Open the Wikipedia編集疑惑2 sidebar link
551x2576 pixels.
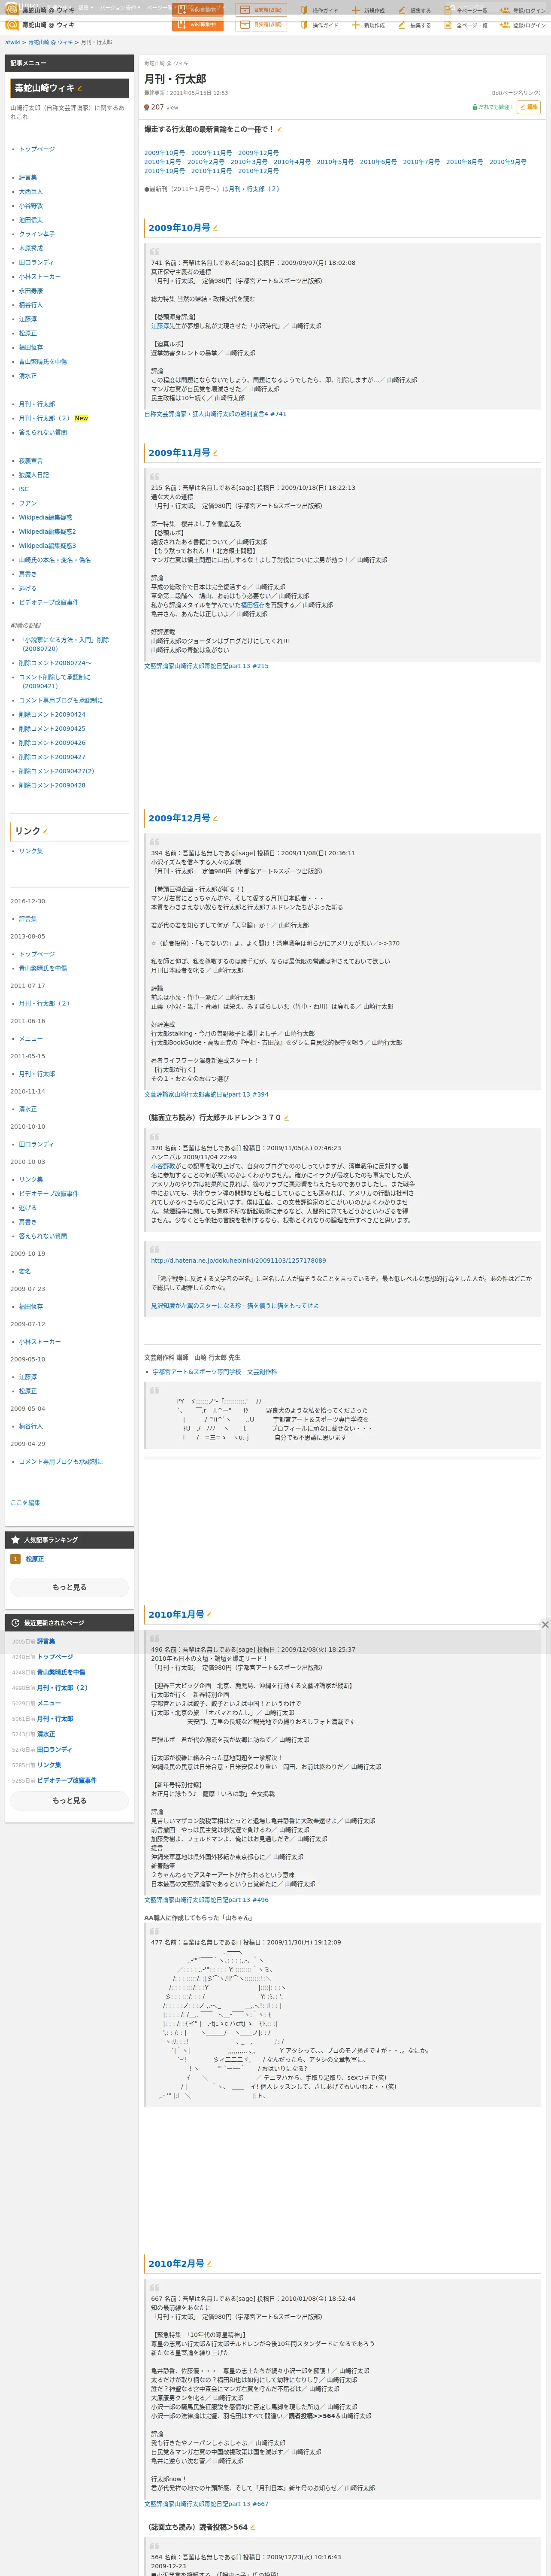pos(47,532)
